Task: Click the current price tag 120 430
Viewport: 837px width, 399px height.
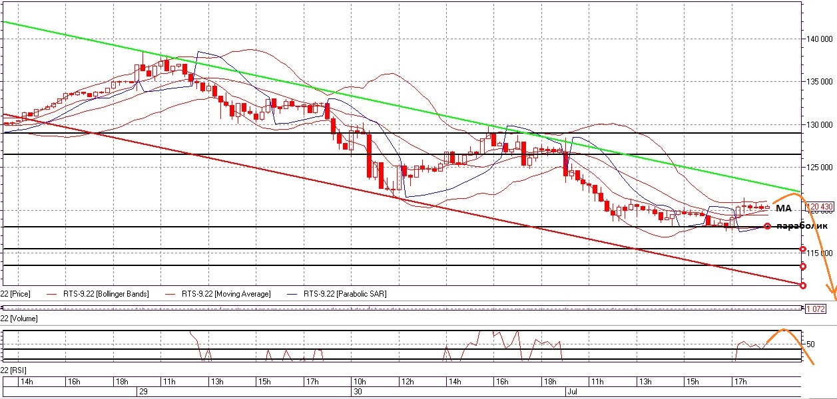Action: (x=820, y=207)
